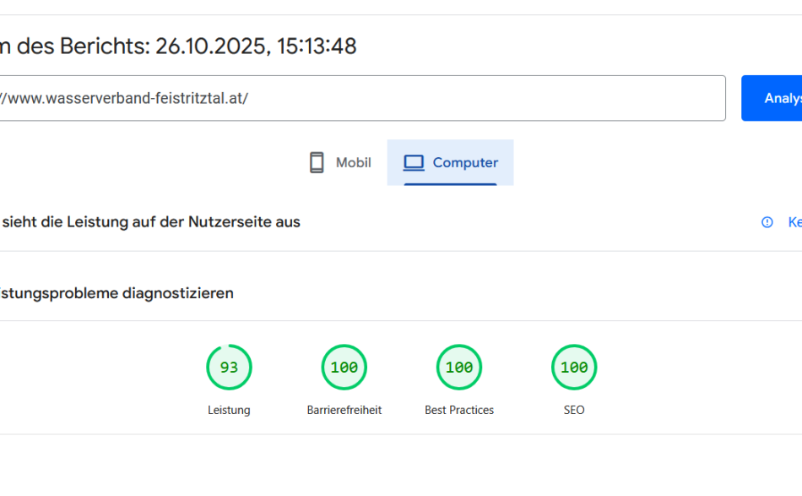Select the laptop icon on the Computer tab
The width and height of the screenshot is (802, 496).
(414, 161)
